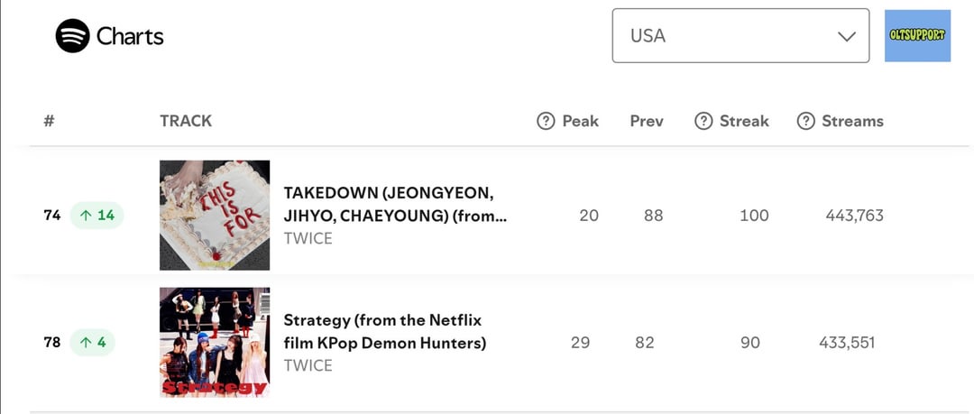The image size is (974, 414).
Task: Click TWICE artist under TAKEDOWN
Action: (308, 239)
